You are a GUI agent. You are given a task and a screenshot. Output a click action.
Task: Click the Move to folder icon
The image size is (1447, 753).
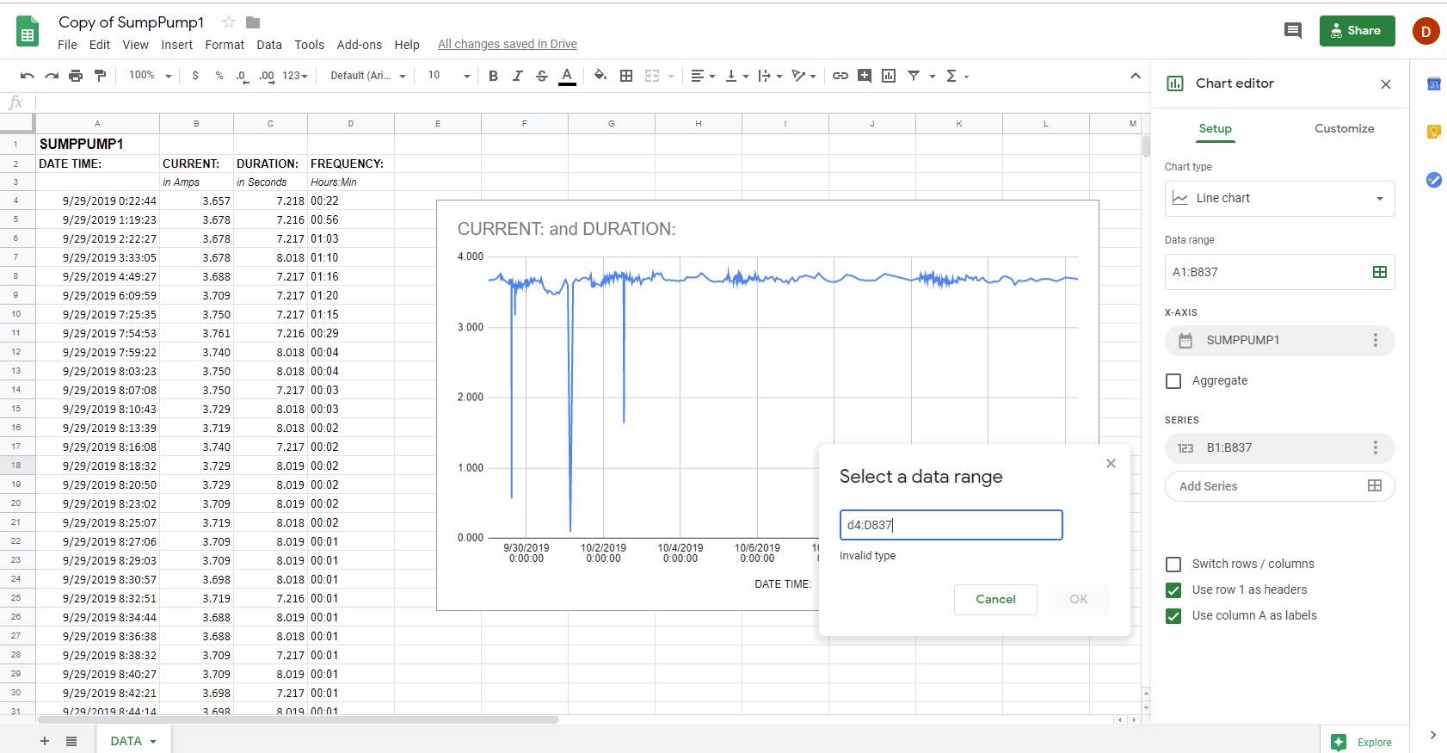click(x=253, y=22)
